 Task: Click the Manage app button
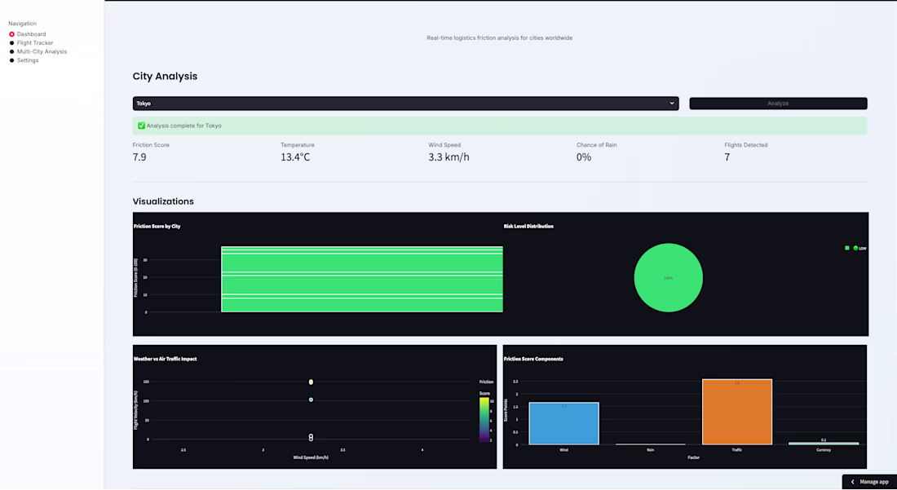click(x=869, y=482)
